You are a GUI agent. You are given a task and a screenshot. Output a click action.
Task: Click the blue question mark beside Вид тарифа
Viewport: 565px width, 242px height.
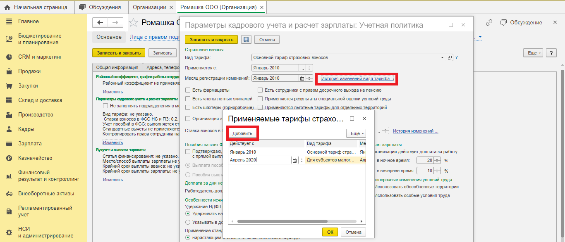click(457, 57)
